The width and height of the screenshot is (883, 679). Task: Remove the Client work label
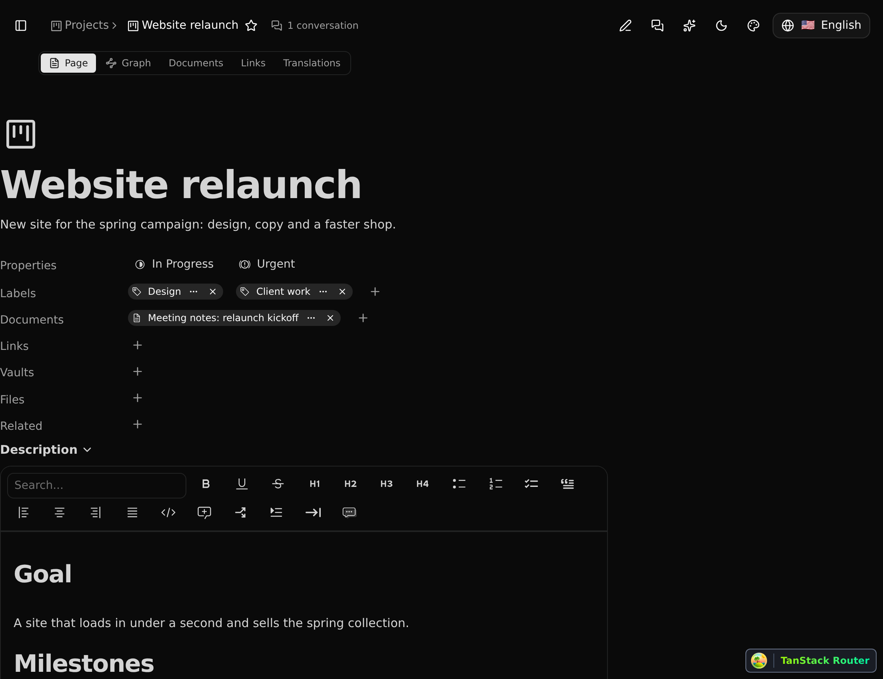point(342,292)
